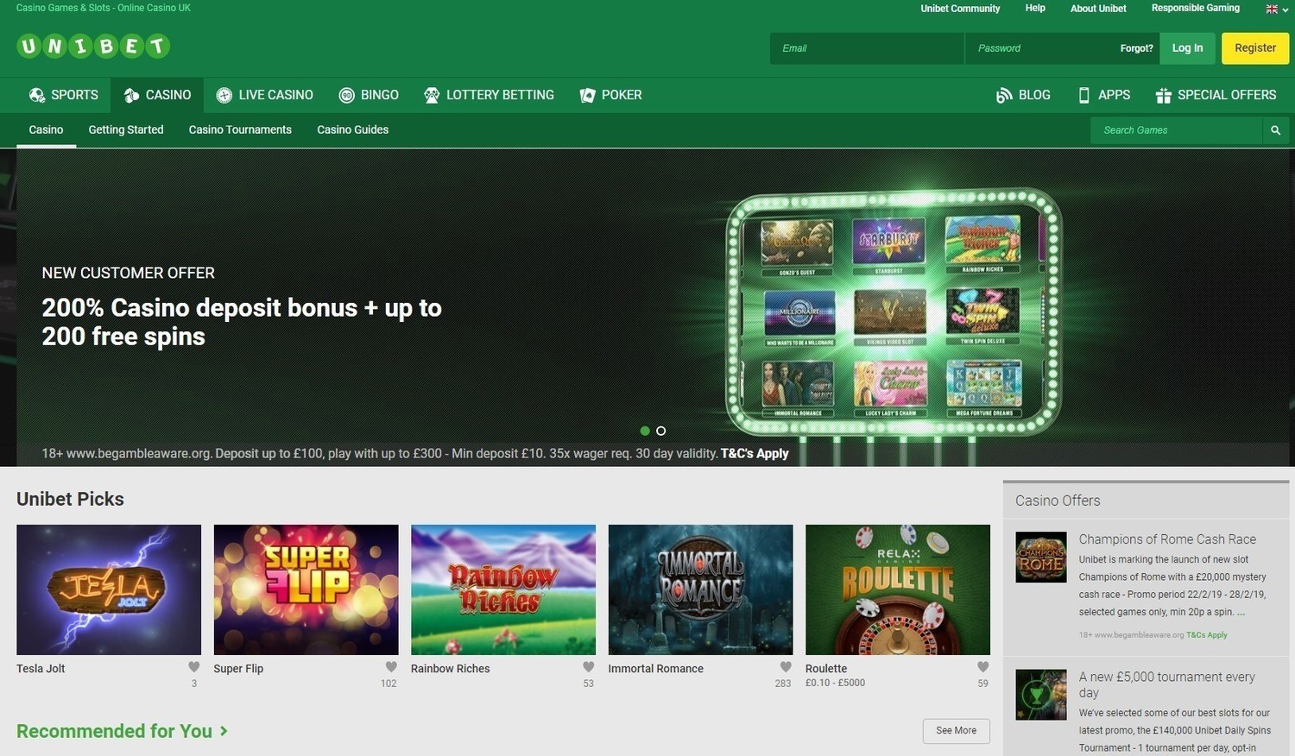Open the Live Casino menu
Image resolution: width=1295 pixels, height=756 pixels.
265,95
